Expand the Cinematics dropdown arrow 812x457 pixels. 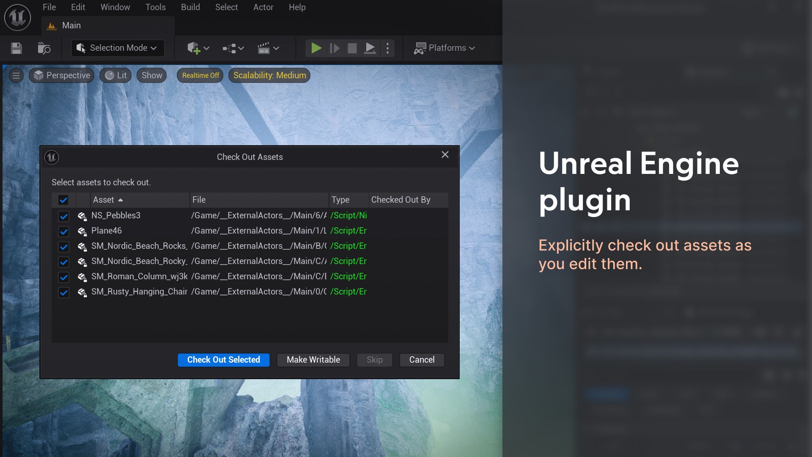[x=276, y=48]
